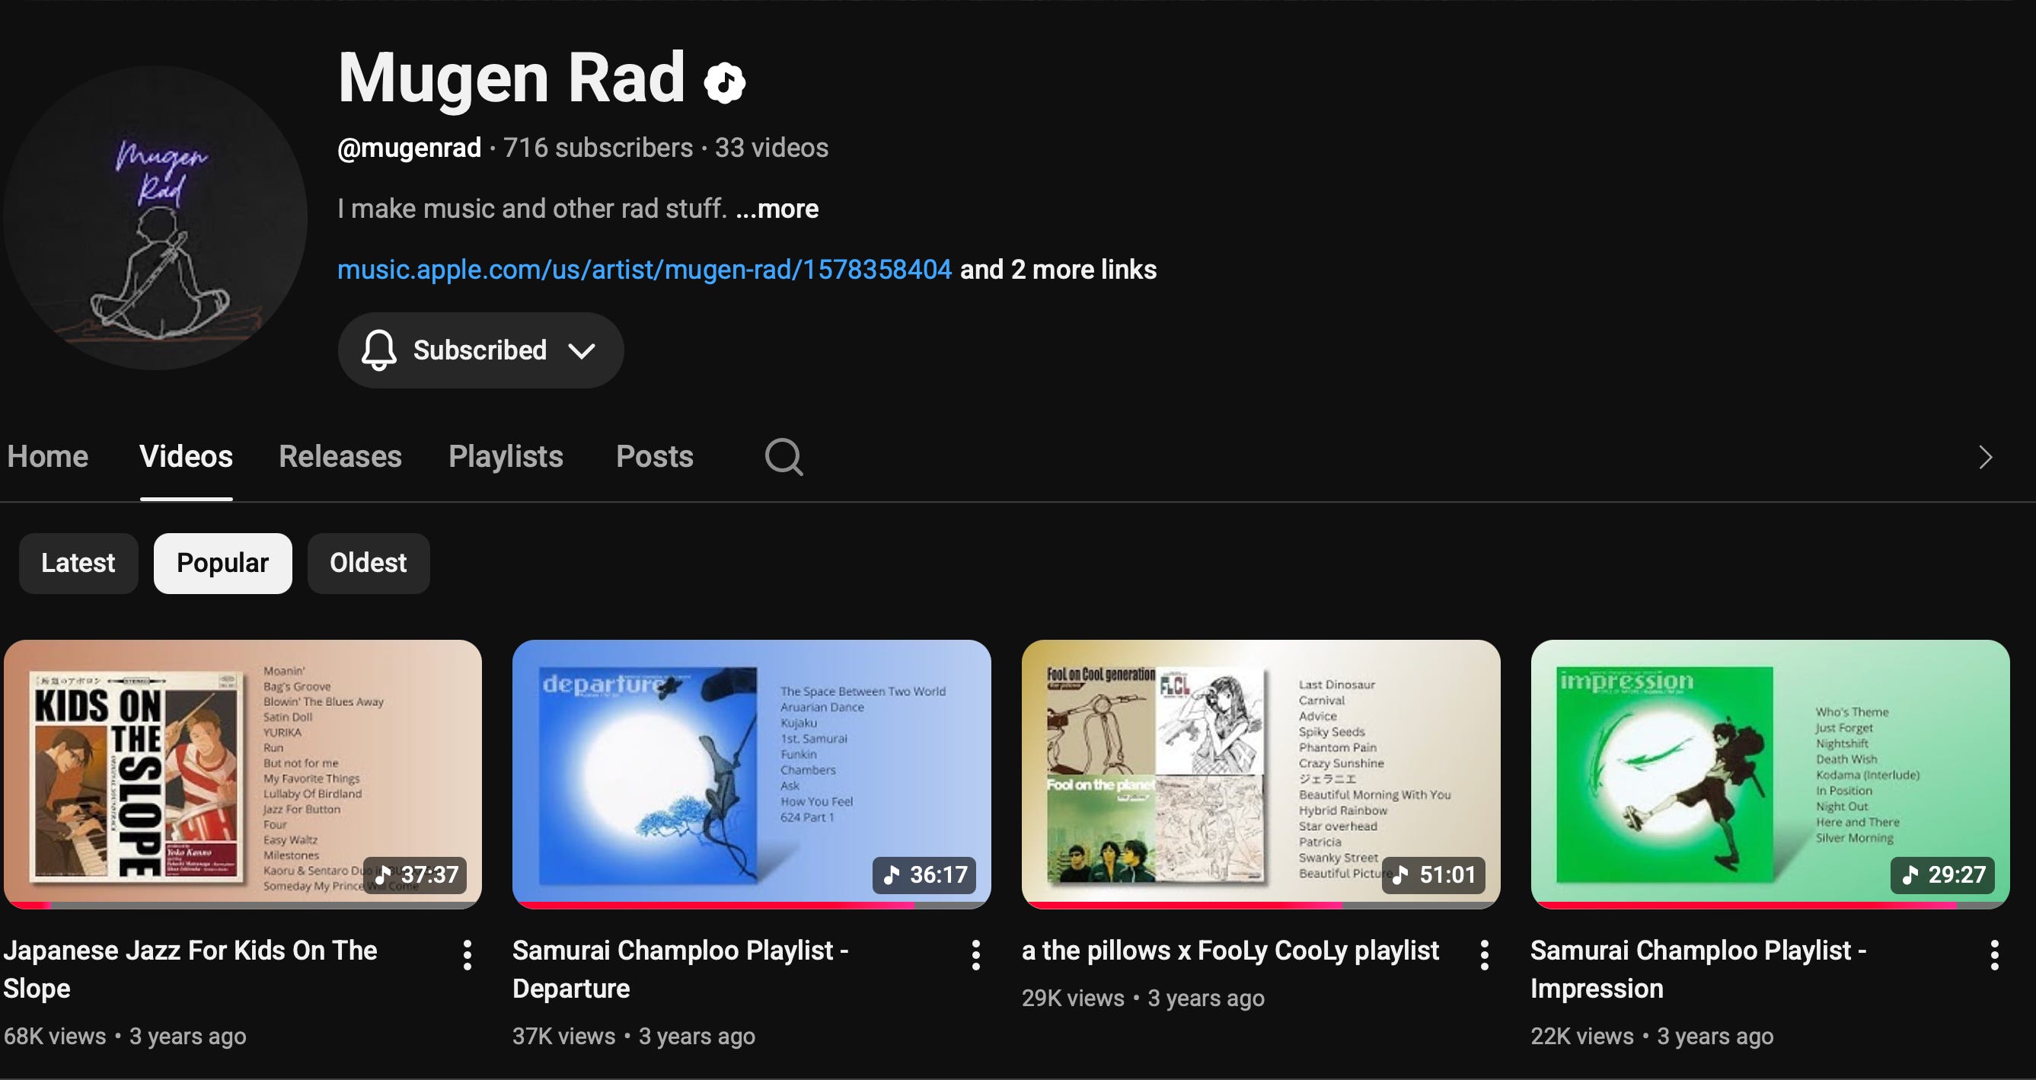Open the Apple Music artist link
Viewport: 2036px width, 1080px height.
pos(644,270)
